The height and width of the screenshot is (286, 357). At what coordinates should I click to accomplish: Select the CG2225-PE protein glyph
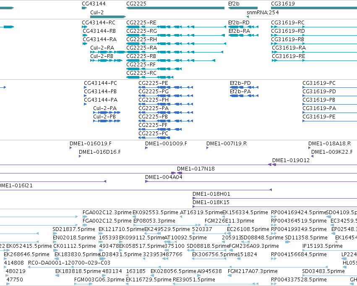point(166,87)
